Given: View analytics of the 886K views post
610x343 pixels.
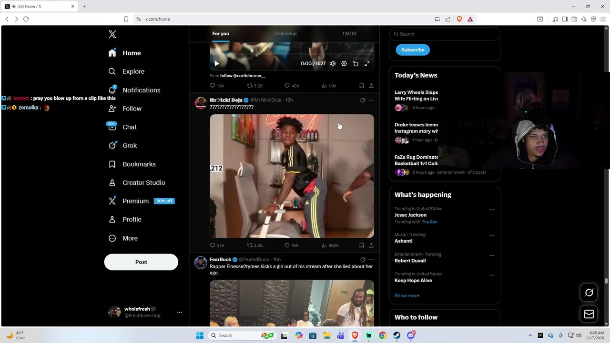Looking at the screenshot, I should [330, 245].
